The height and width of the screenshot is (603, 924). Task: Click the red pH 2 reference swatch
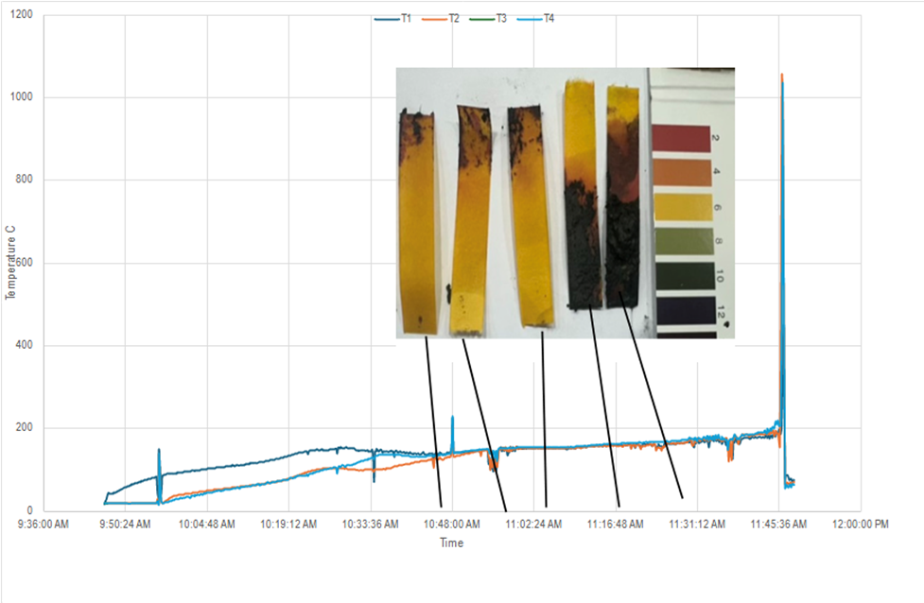coord(681,138)
